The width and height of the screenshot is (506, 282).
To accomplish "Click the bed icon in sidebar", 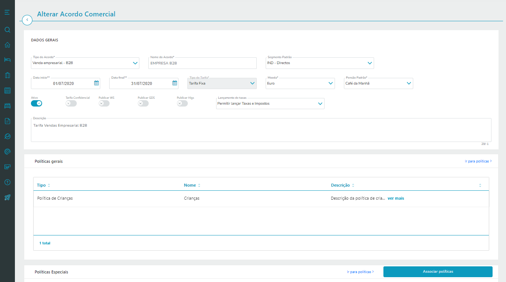I will [x=7, y=60].
